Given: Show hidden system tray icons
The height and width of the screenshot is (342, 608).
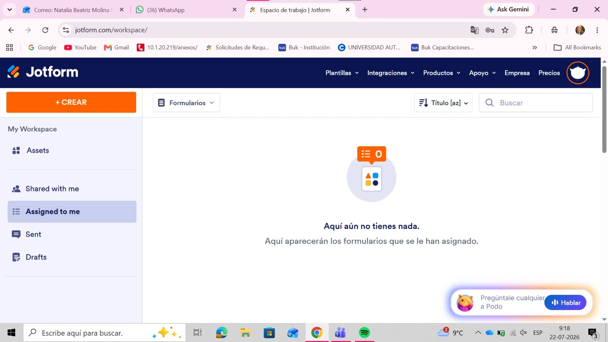Looking at the screenshot, I should pyautogui.click(x=478, y=333).
